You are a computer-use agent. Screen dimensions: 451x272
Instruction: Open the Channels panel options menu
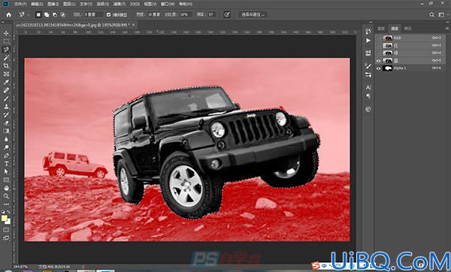(x=446, y=29)
